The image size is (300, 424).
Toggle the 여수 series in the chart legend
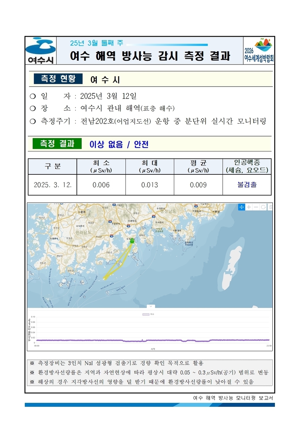point(152,314)
